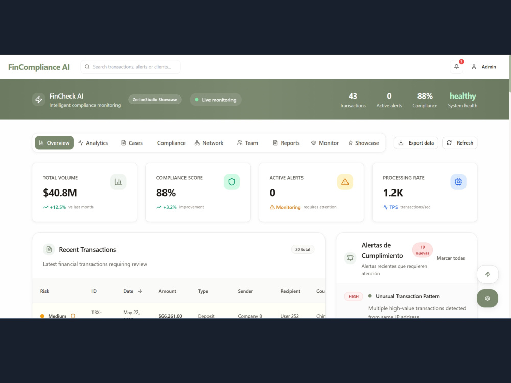The width and height of the screenshot is (511, 383).
Task: Click the Export data button
Action: 416,142
